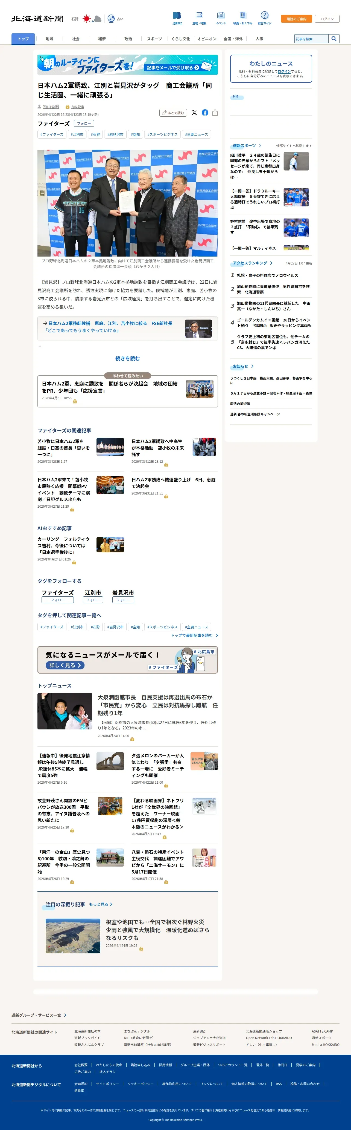This screenshot has height=1130, width=351.
Task: Select the 経済 navigation tab
Action: tap(102, 39)
